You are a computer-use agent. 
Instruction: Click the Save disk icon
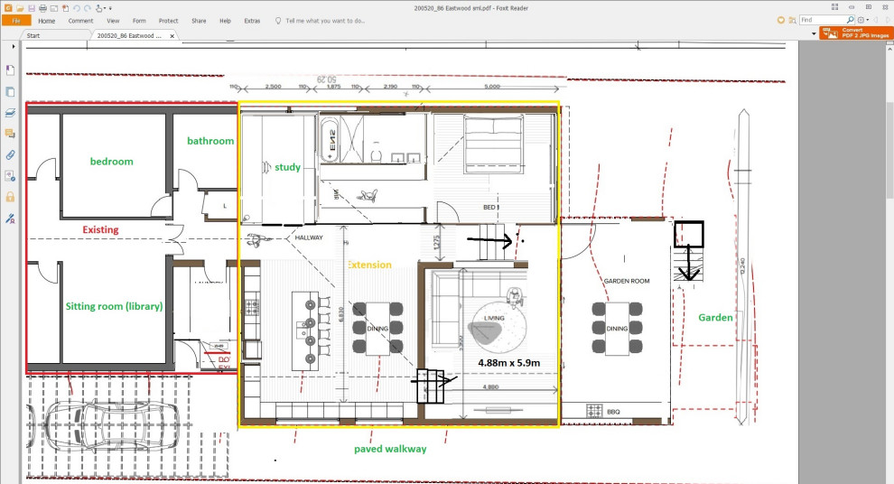32,8
